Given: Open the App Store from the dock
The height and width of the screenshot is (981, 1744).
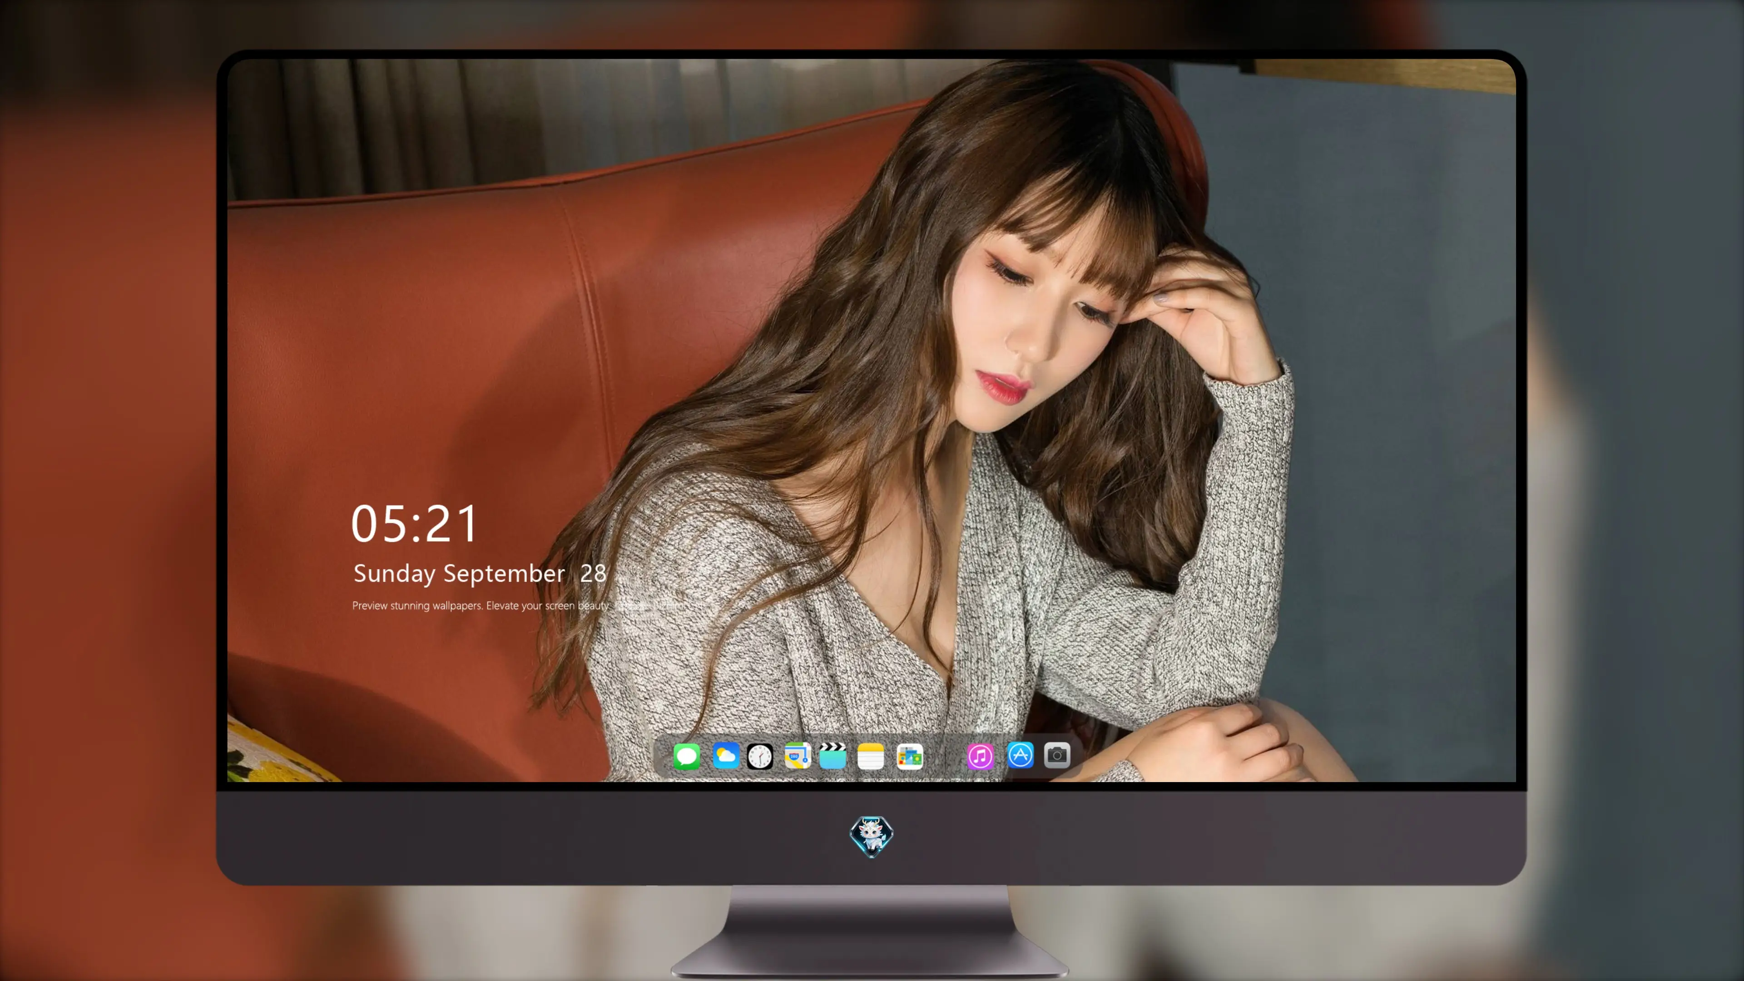Looking at the screenshot, I should [x=1020, y=755].
